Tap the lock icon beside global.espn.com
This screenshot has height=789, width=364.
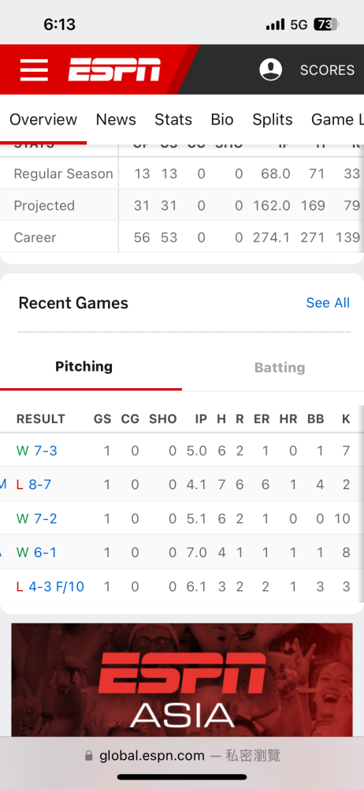[89, 756]
